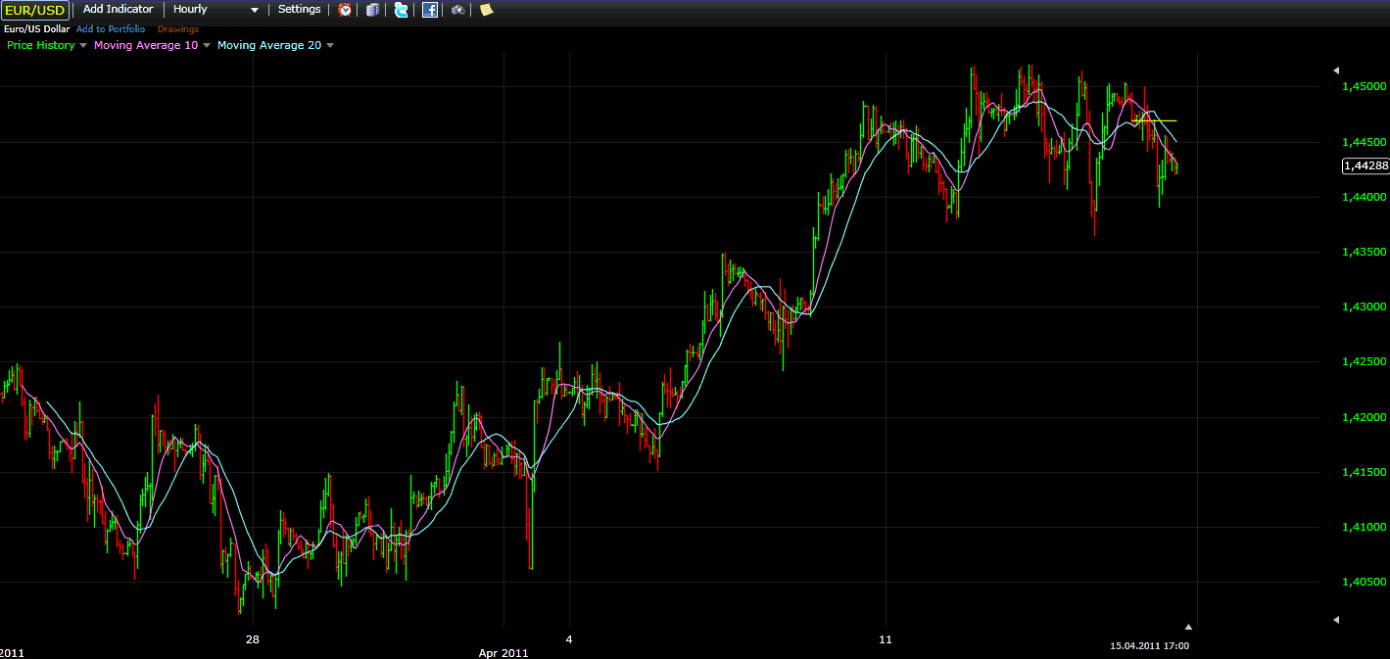Click the Add to Portfolio link

tap(111, 29)
